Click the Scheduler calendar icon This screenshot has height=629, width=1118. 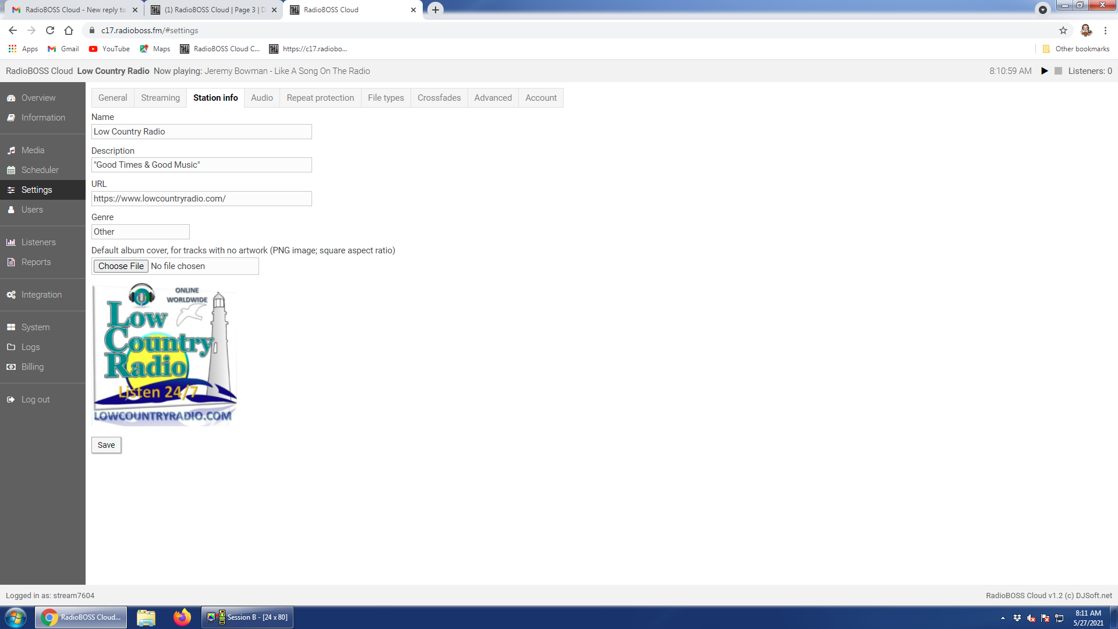[x=11, y=170]
